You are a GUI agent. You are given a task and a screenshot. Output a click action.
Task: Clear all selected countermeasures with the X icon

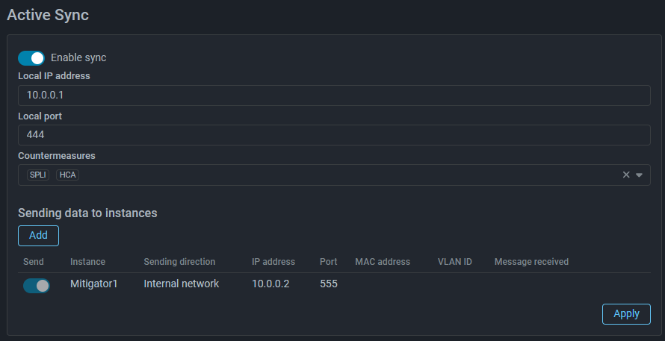click(x=626, y=175)
